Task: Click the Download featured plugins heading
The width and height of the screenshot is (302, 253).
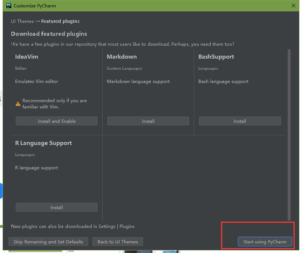Action: (49, 34)
